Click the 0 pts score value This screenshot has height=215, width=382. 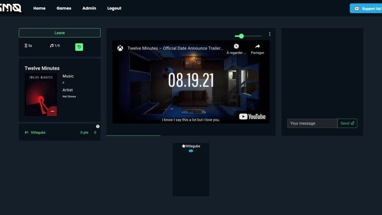84,132
